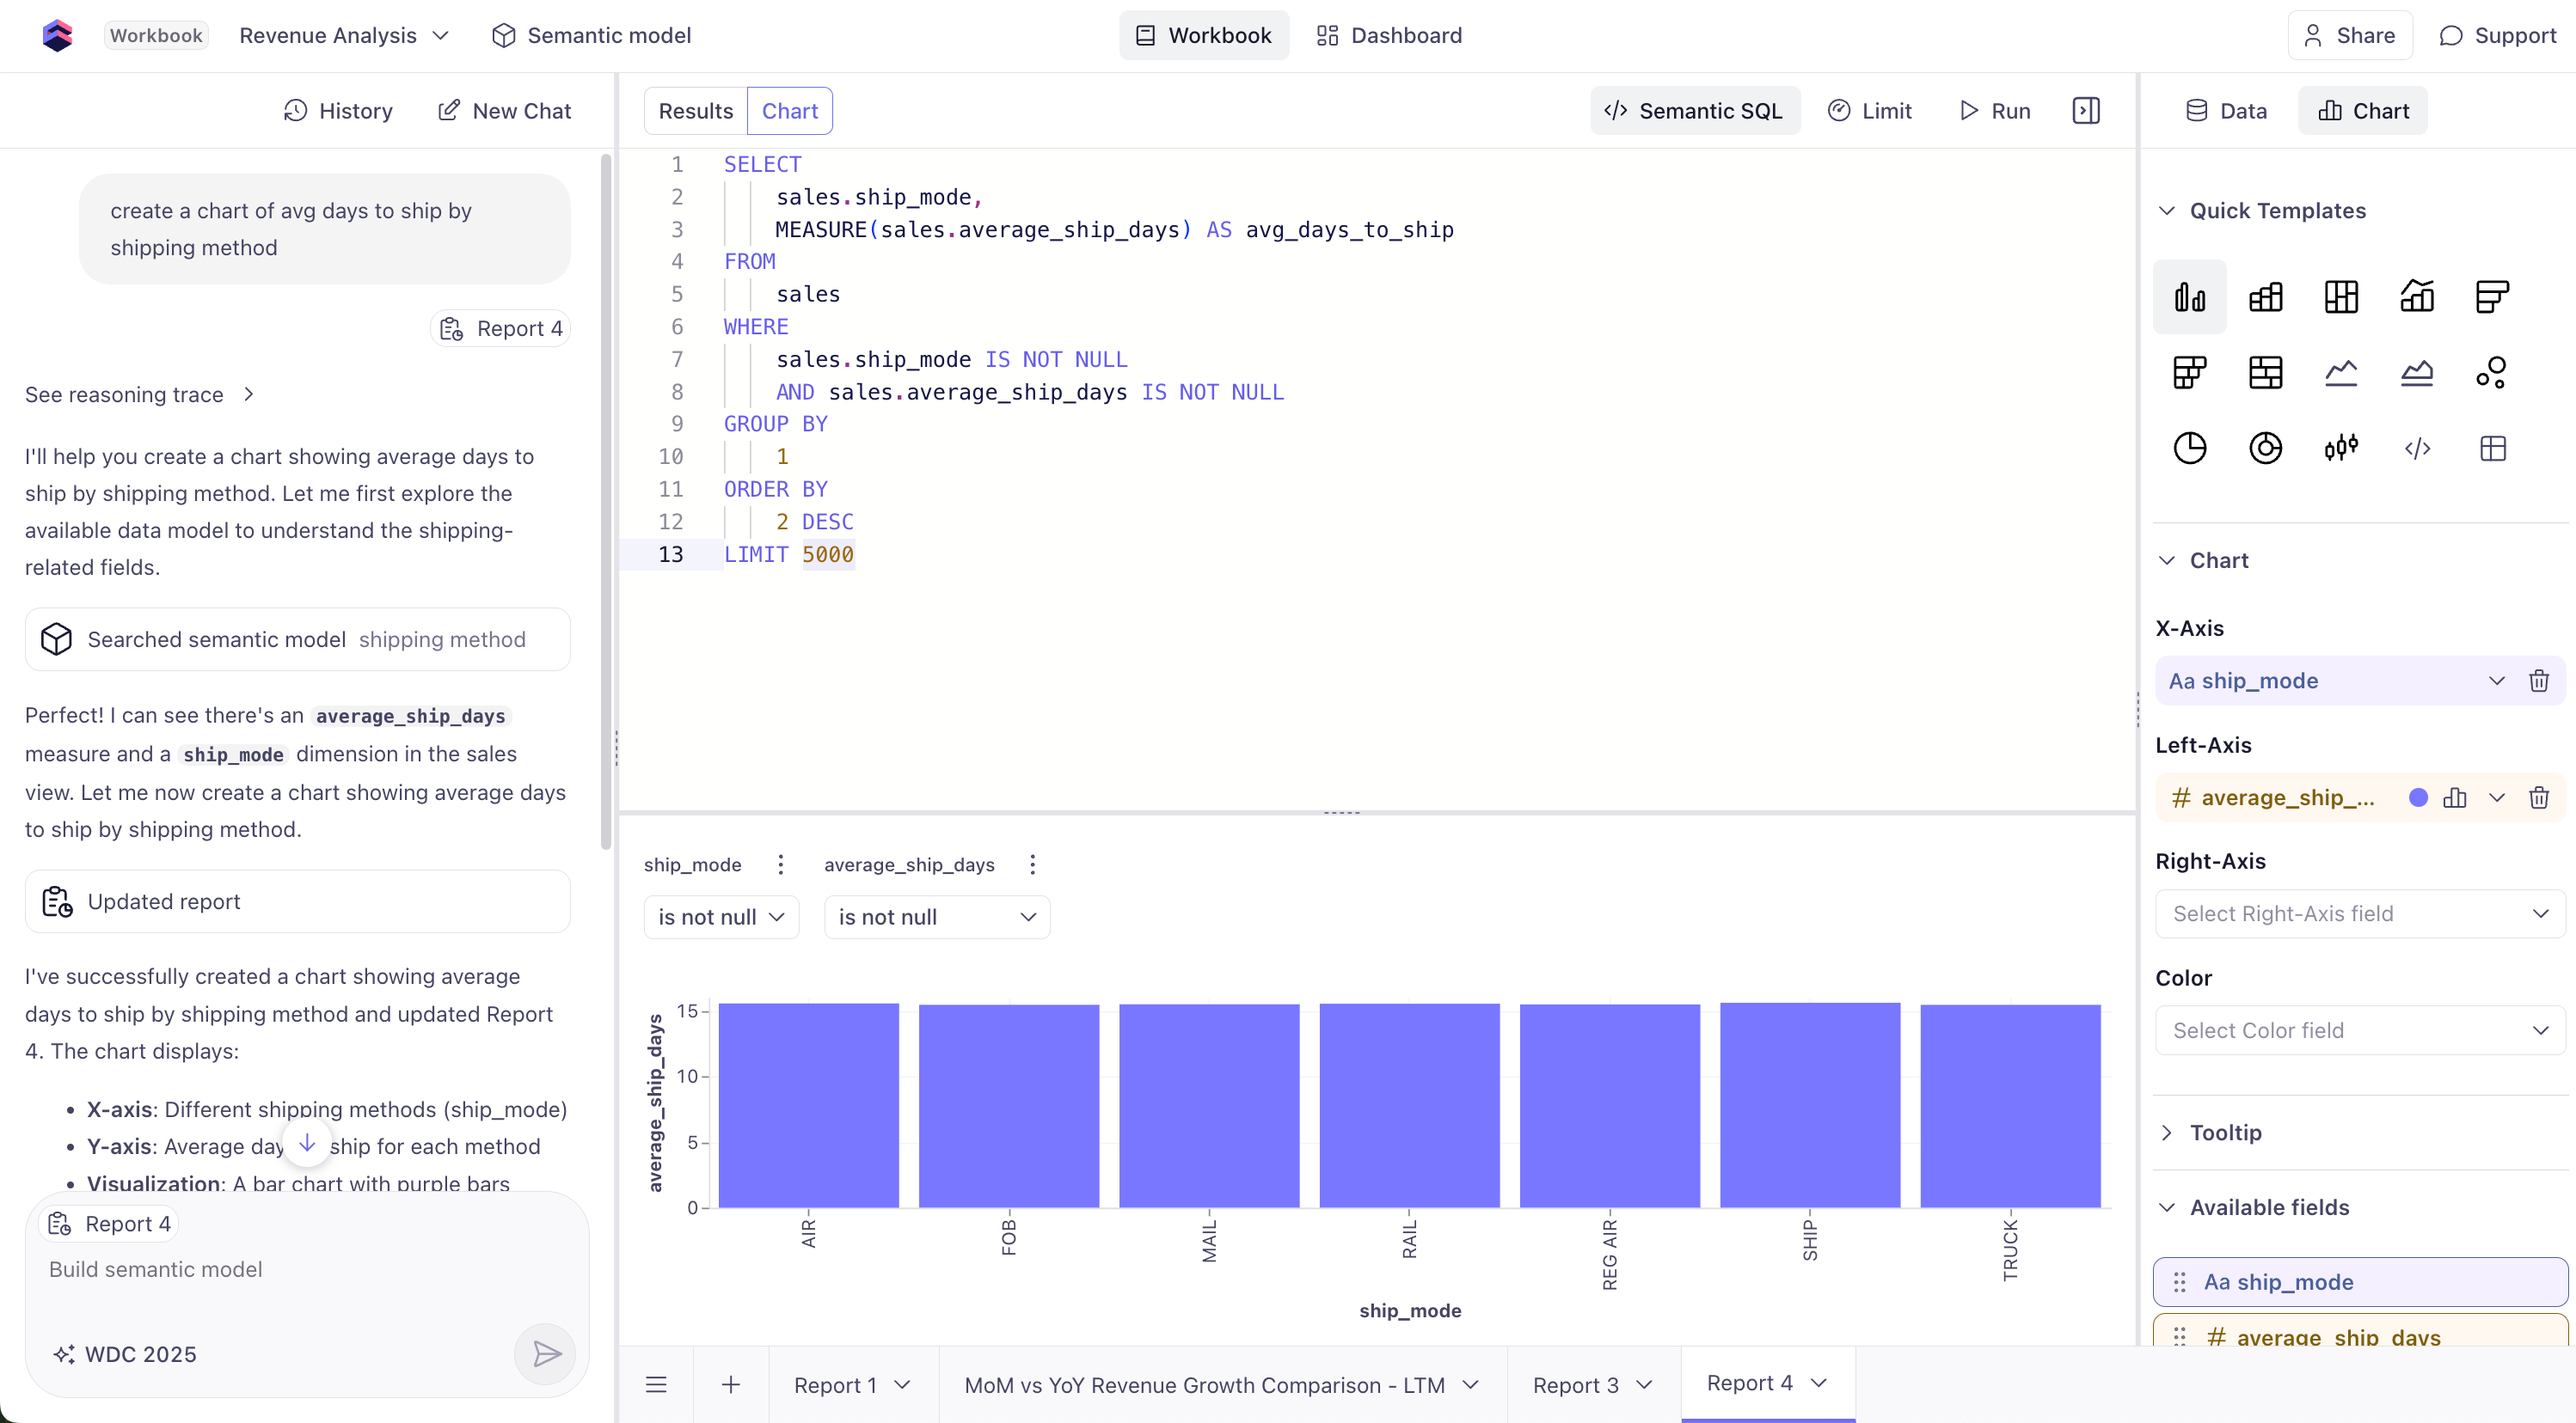
Task: Click the send message arrow icon
Action: (546, 1354)
